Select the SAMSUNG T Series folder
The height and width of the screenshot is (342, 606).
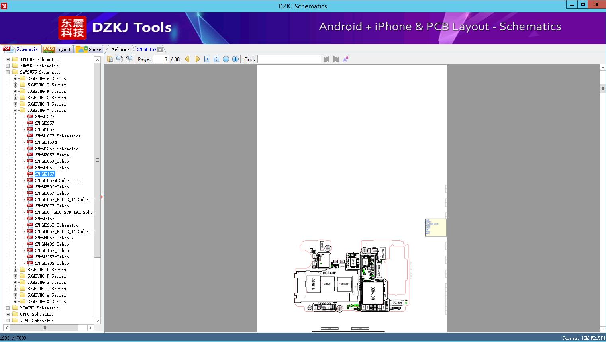click(47, 289)
